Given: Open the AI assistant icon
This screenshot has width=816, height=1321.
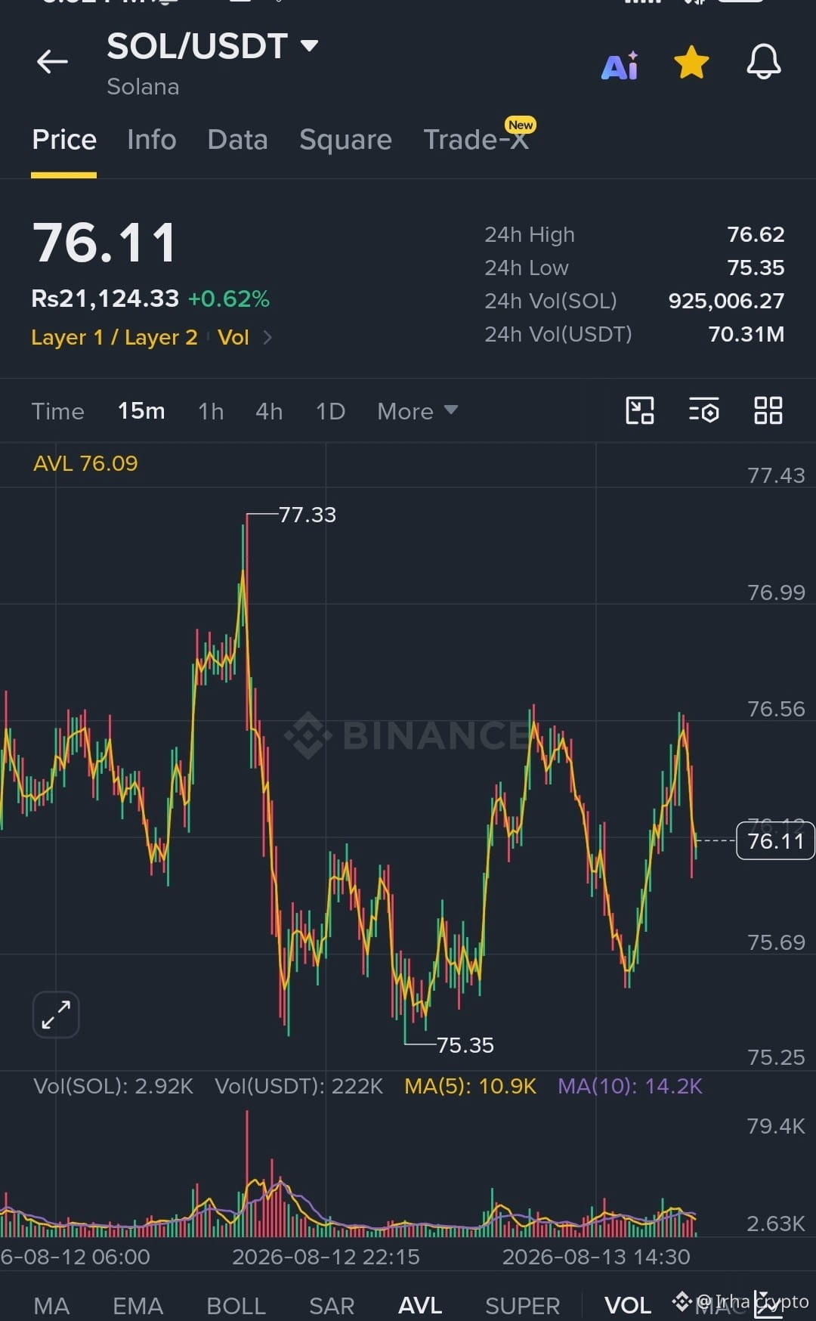Looking at the screenshot, I should tap(620, 65).
